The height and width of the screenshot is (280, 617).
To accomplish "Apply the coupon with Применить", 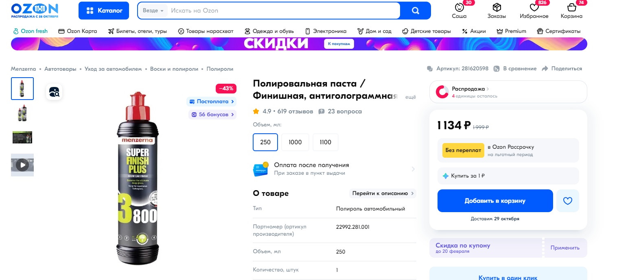I will 565,248.
